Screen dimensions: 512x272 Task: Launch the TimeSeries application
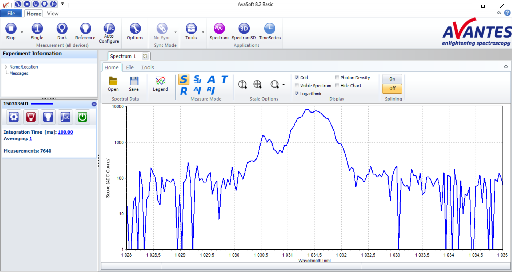click(x=270, y=29)
